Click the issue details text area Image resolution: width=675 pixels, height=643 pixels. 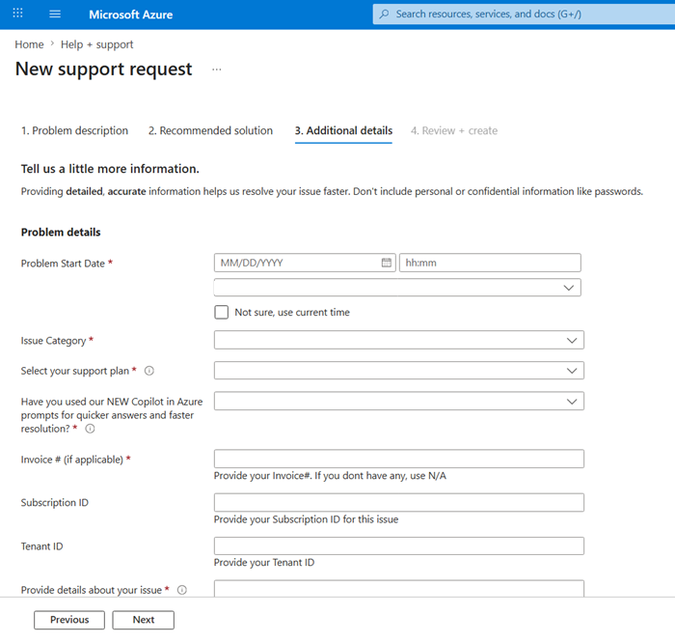(398, 588)
